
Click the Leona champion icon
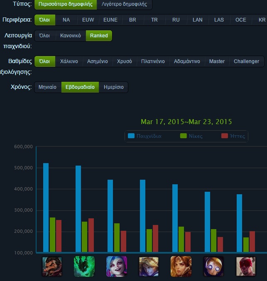click(x=181, y=266)
